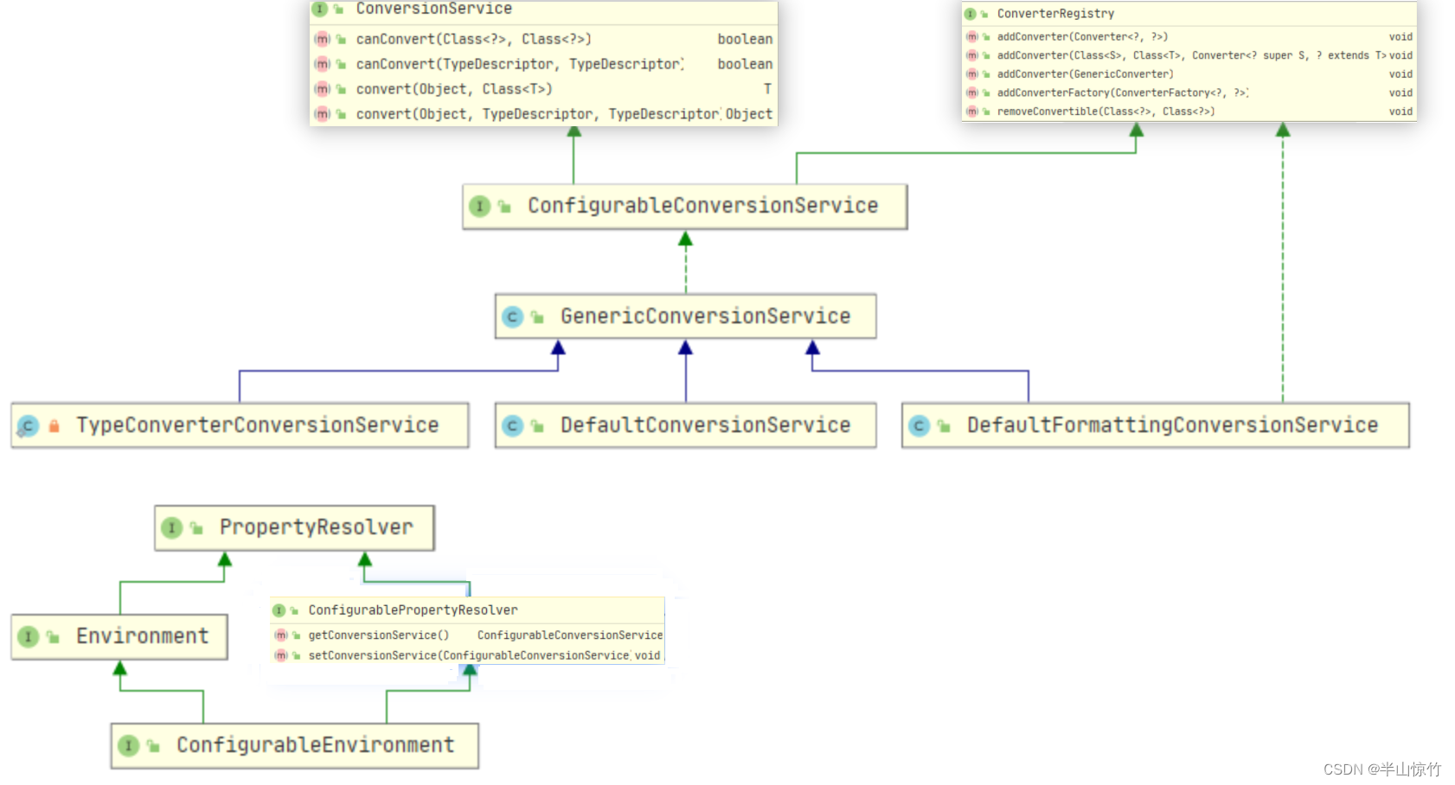Click the class icon beside TypeConverterConversionService
The height and width of the screenshot is (785, 1455).
pos(28,426)
